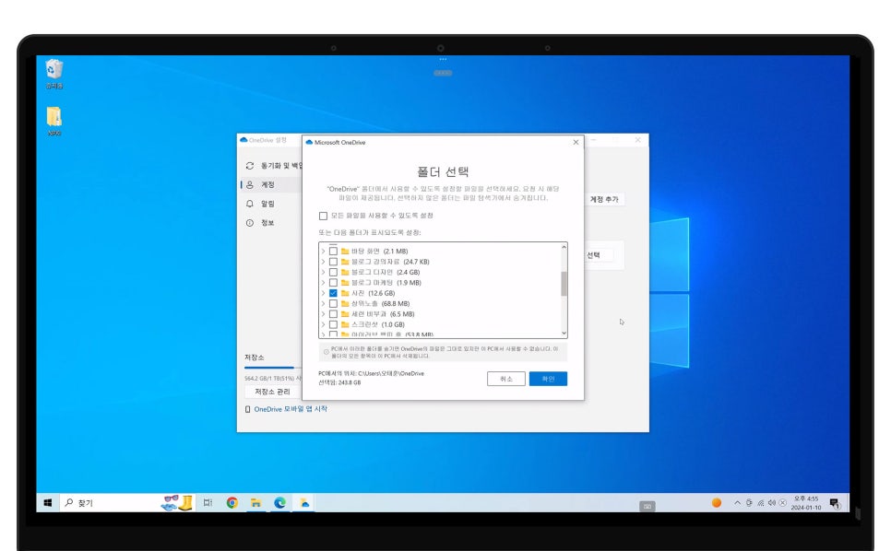Select the folder row labeled (1.0 GB)
Screen dimensions: 891x551
click(x=440, y=324)
